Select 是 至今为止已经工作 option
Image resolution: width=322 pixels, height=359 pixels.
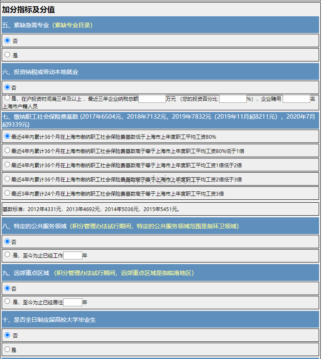pyautogui.click(x=7, y=255)
